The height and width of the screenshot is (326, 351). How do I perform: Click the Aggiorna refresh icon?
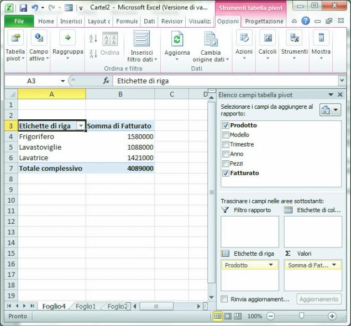tap(177, 39)
